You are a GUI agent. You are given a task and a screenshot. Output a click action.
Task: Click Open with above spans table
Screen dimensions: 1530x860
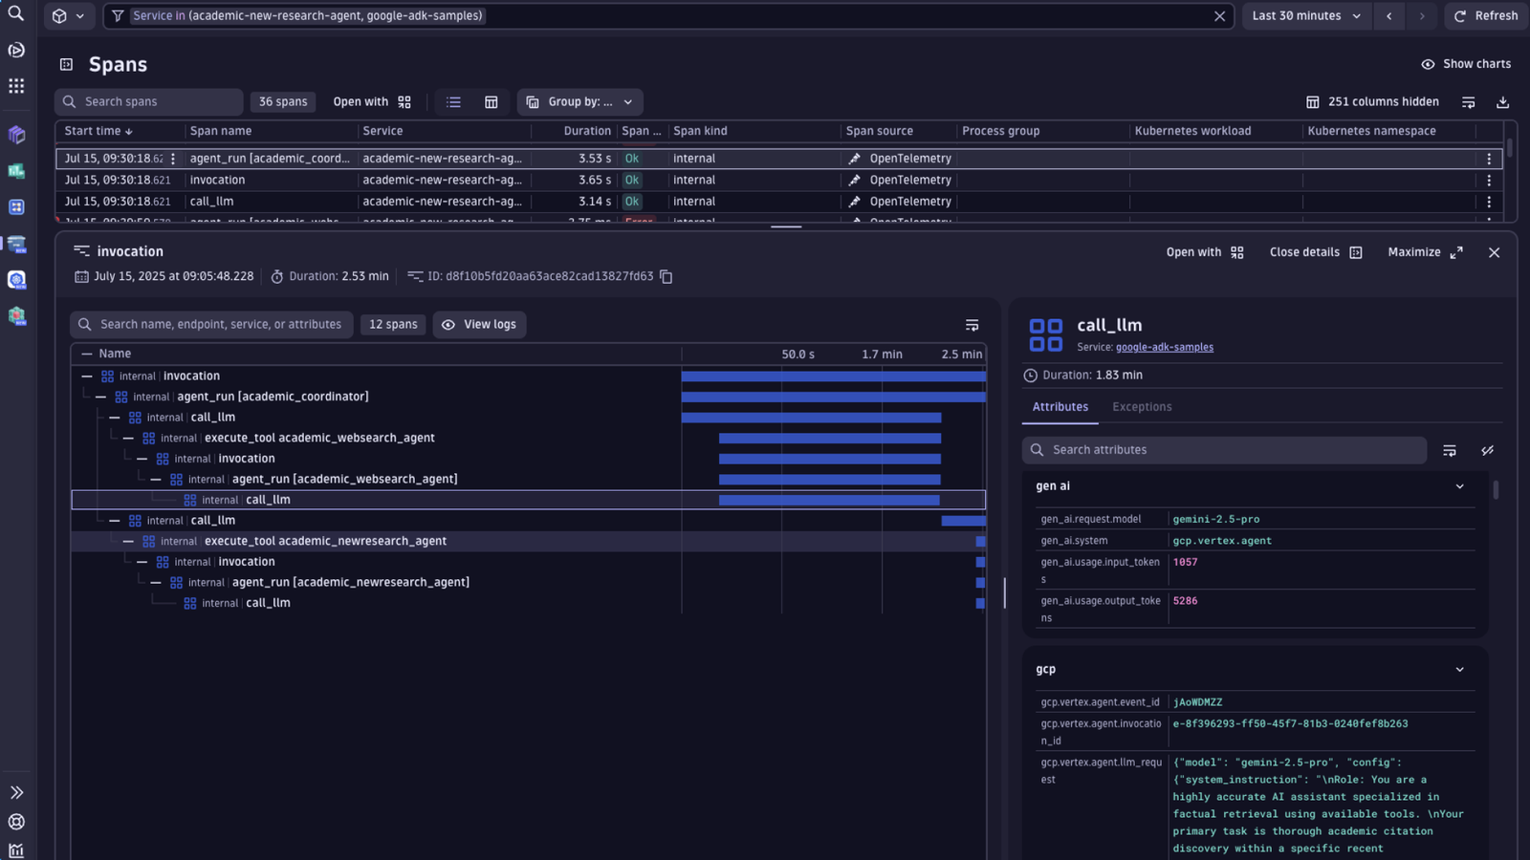pyautogui.click(x=372, y=102)
